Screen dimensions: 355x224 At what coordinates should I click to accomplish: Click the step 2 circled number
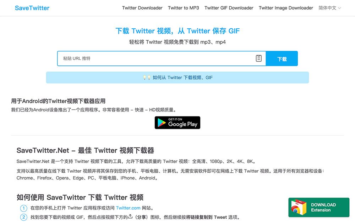pos(23,217)
